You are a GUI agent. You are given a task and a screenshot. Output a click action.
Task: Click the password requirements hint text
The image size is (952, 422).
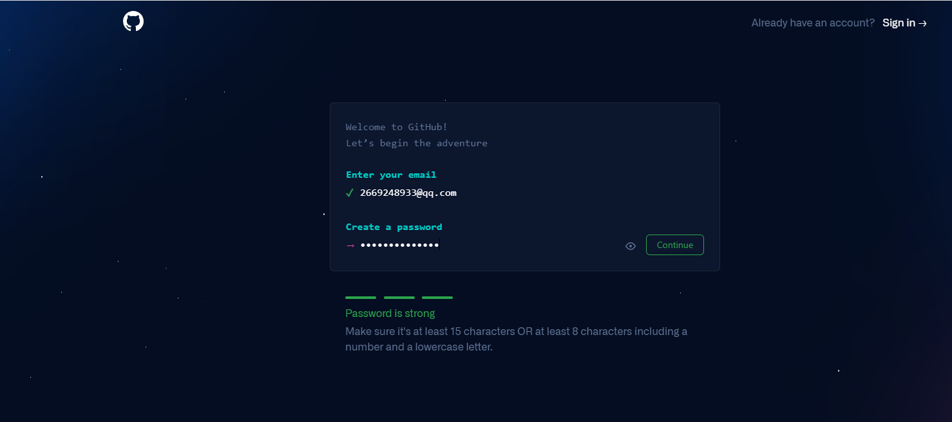(516, 339)
